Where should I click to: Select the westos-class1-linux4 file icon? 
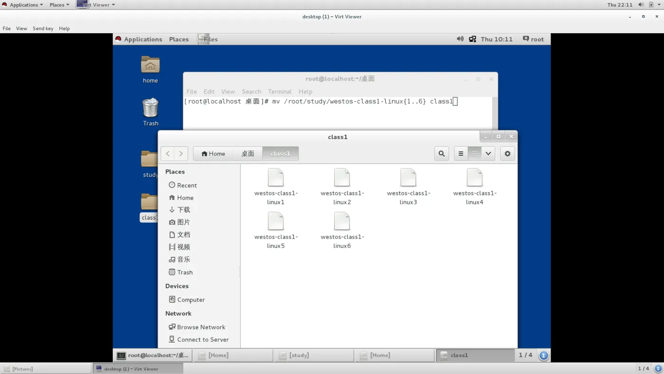(x=475, y=178)
